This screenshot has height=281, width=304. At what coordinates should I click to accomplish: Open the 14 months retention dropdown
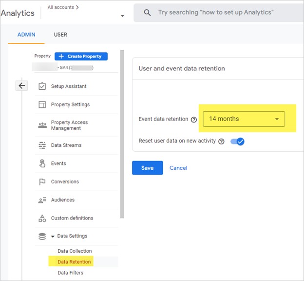244,119
